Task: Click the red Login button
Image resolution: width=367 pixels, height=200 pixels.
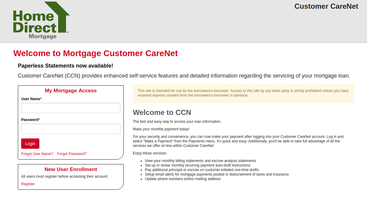Action: tap(30, 144)
